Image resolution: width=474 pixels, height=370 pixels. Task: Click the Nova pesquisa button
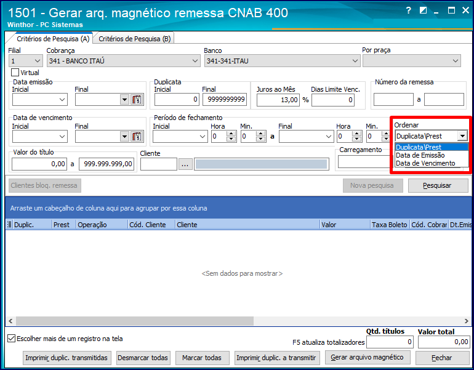pos(372,185)
